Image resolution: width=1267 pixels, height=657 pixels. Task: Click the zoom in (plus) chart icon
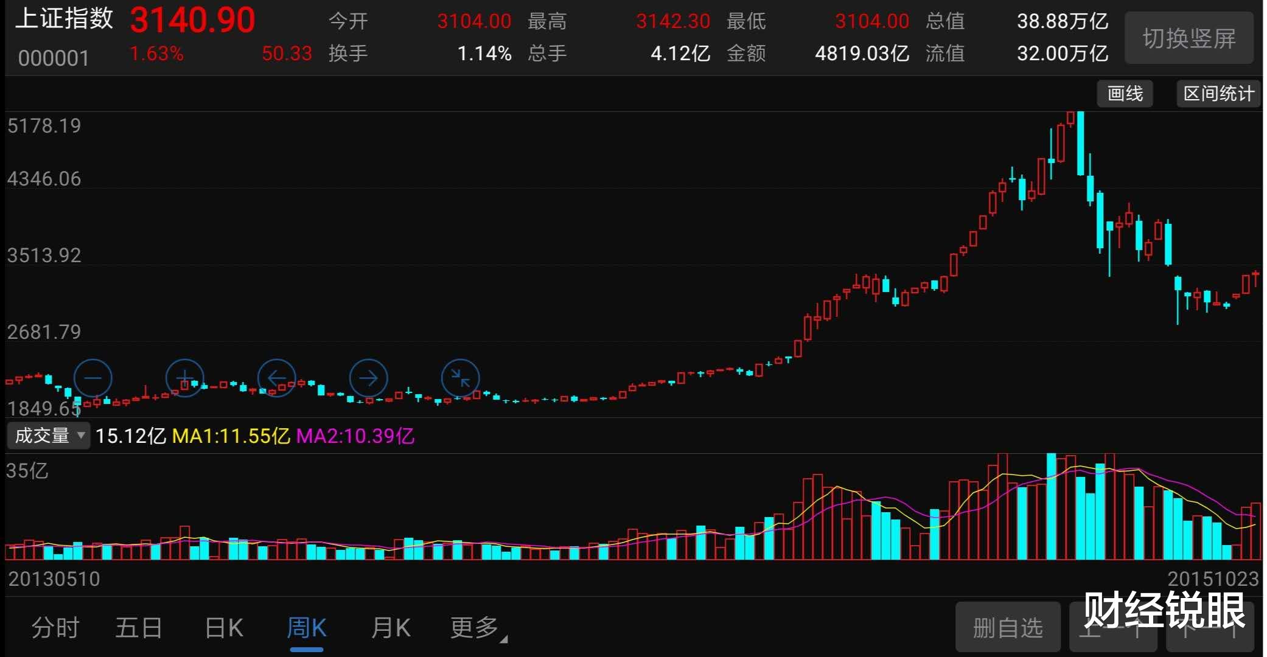[x=184, y=378]
